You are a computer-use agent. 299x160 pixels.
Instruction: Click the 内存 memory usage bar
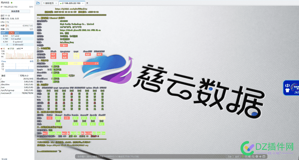click(x=20, y=25)
